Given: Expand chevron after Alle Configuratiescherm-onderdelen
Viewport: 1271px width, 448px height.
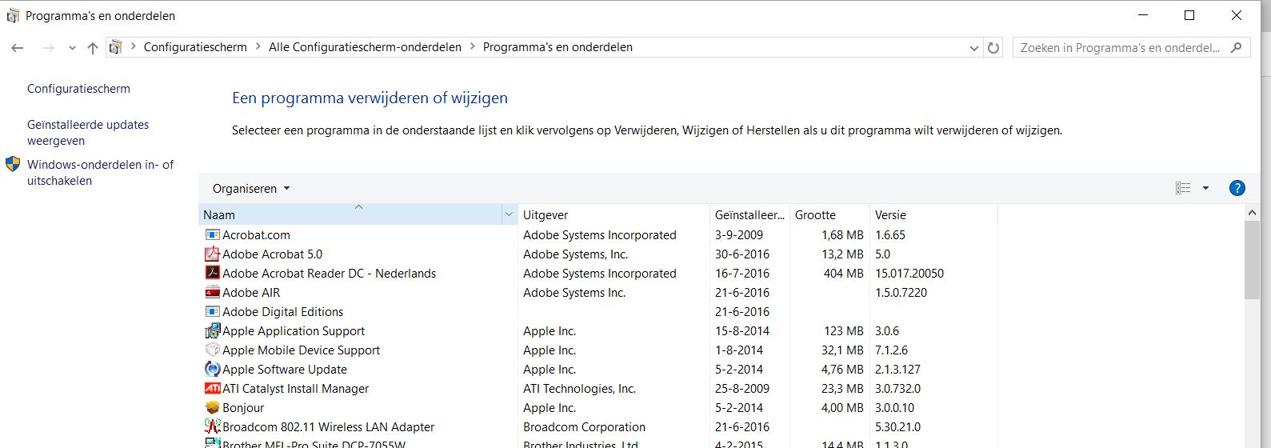Looking at the screenshot, I should pos(473,46).
